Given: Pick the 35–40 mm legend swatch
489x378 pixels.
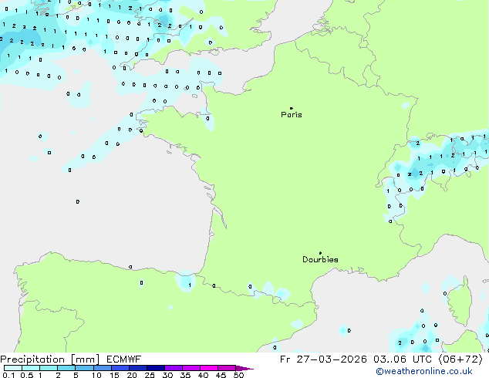Looking at the screenshot, I should point(191,368).
